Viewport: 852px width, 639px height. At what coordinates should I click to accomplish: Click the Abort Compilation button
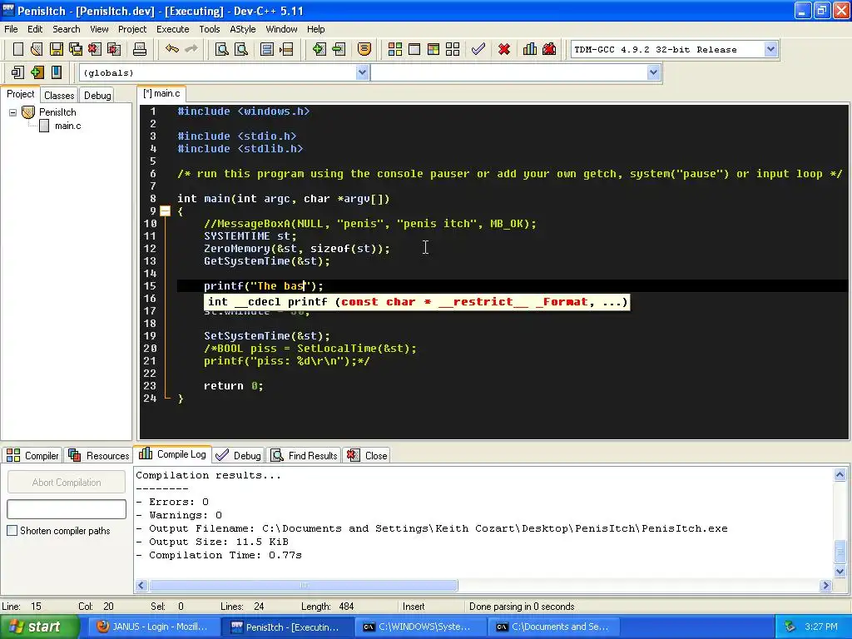point(67,482)
